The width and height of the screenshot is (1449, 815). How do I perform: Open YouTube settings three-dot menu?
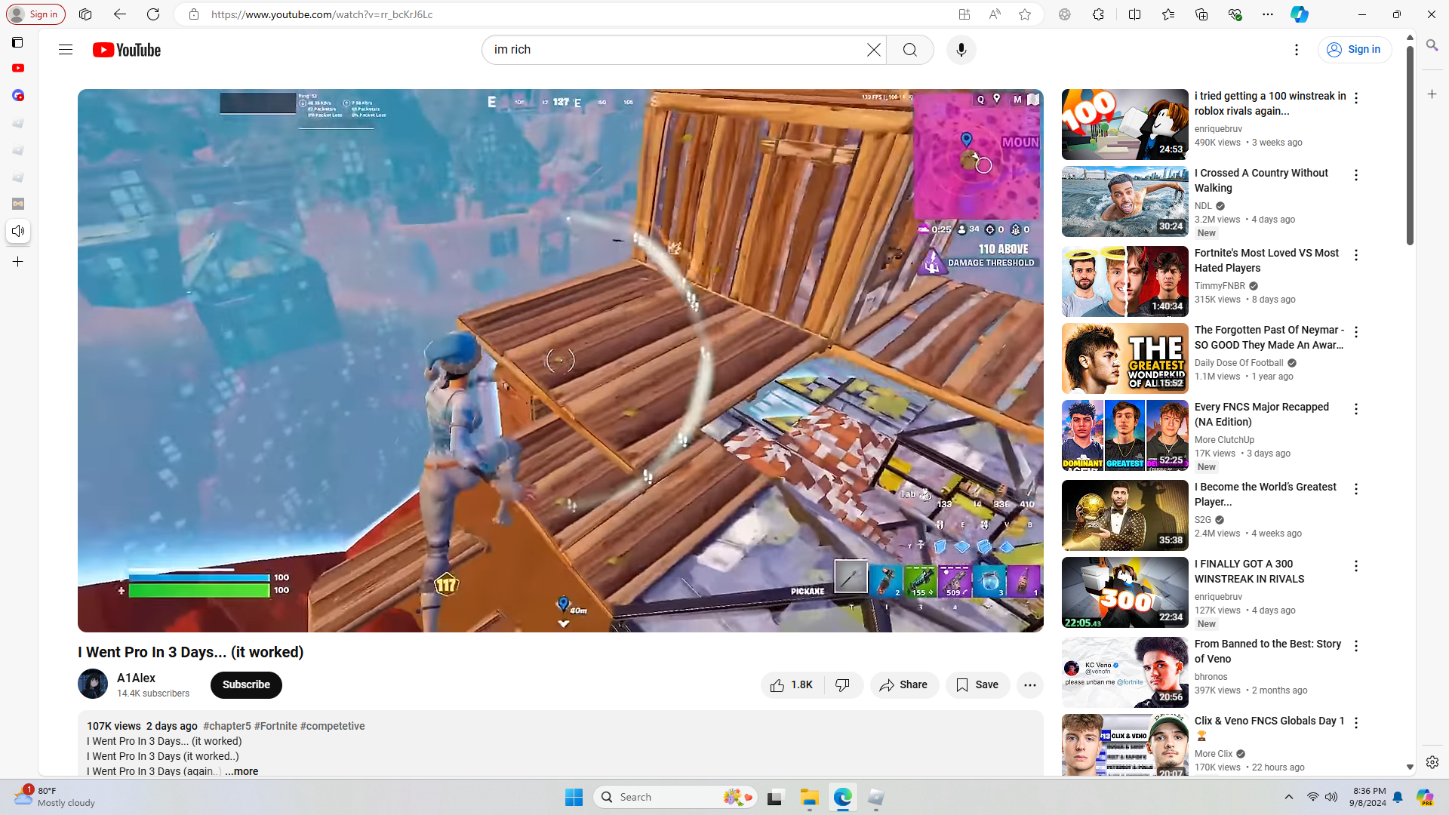(1297, 50)
